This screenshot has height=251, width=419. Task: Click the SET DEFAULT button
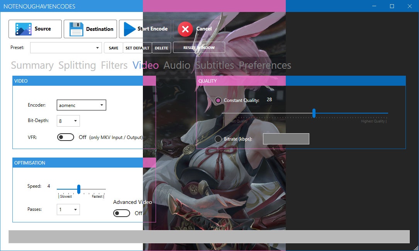coord(137,48)
